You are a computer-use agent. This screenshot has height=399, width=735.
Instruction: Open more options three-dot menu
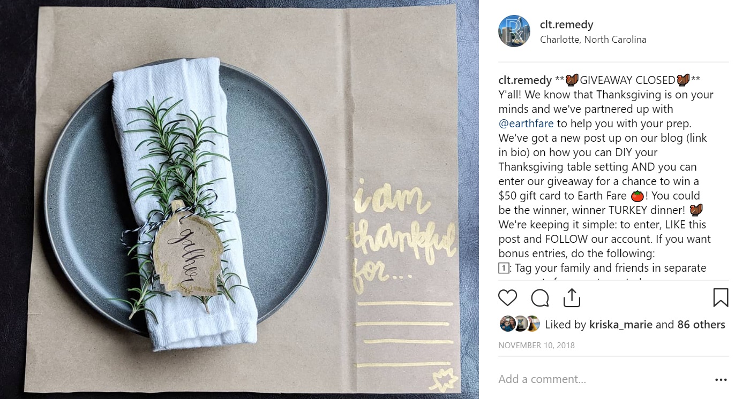pyautogui.click(x=721, y=380)
